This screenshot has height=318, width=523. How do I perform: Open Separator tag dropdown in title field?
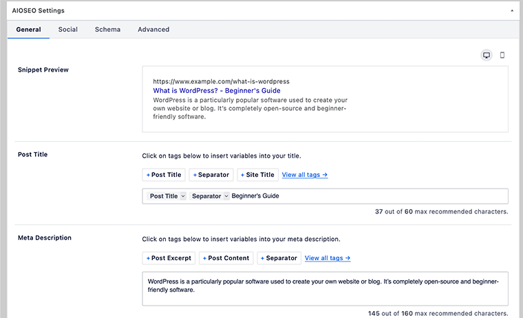click(x=226, y=196)
